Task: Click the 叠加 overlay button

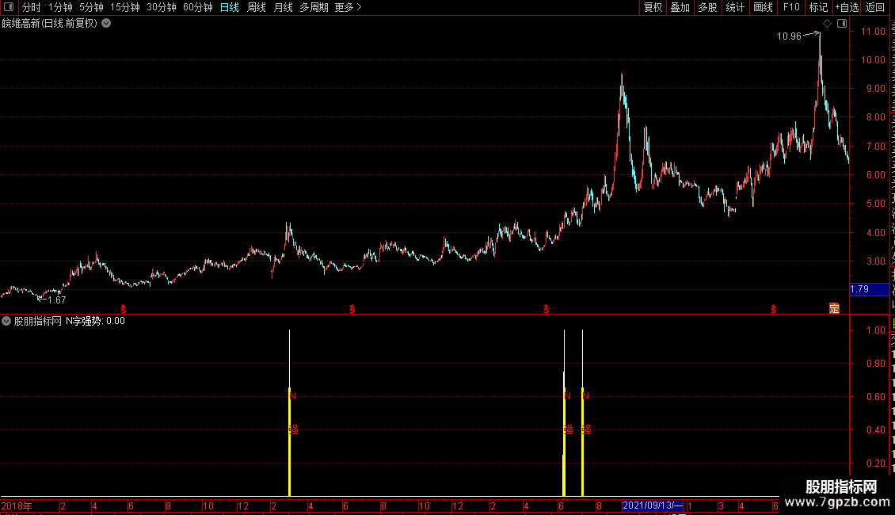Action: pos(680,7)
